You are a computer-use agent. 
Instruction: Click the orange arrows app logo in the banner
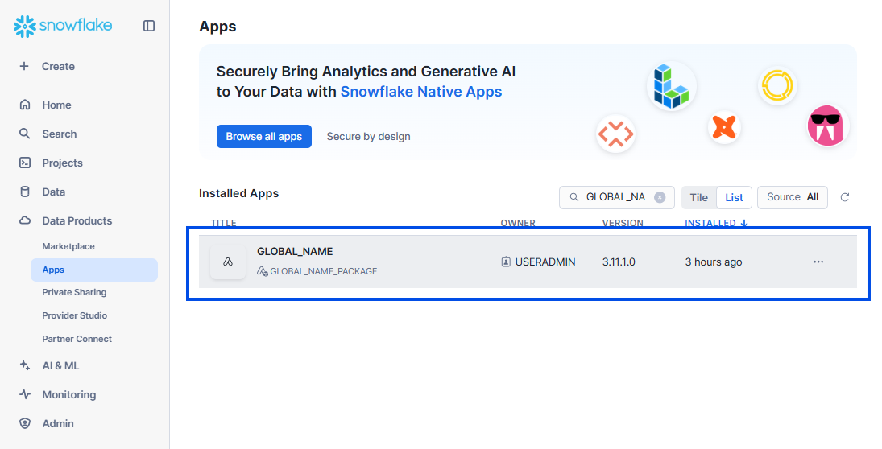pyautogui.click(x=616, y=134)
